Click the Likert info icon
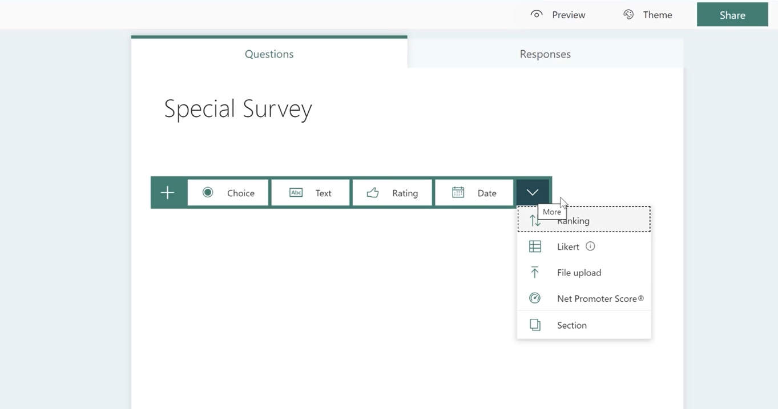The height and width of the screenshot is (409, 778). click(x=590, y=246)
